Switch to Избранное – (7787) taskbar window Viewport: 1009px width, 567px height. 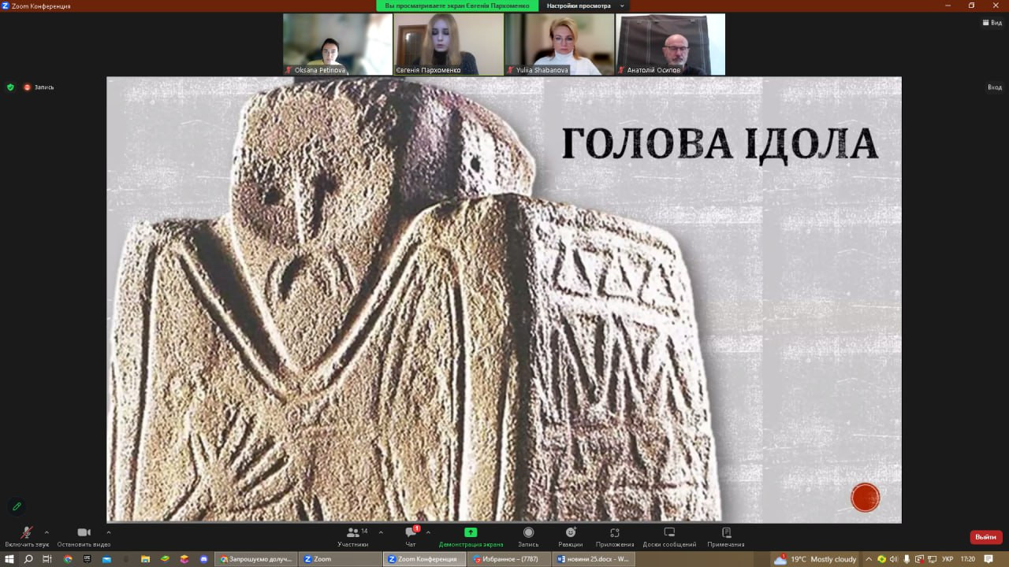(508, 559)
